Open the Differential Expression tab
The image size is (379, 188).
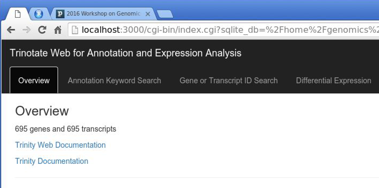pyautogui.click(x=334, y=80)
